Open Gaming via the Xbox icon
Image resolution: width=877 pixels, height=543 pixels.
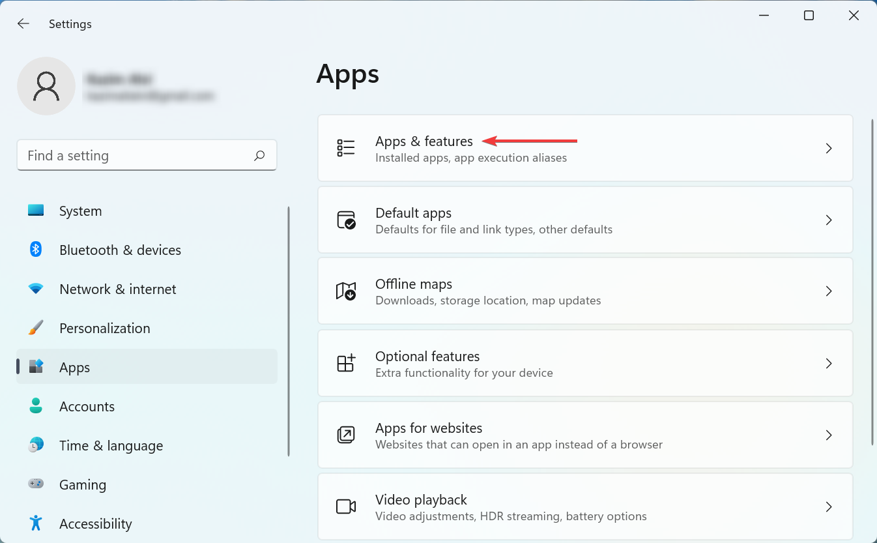[x=35, y=484]
